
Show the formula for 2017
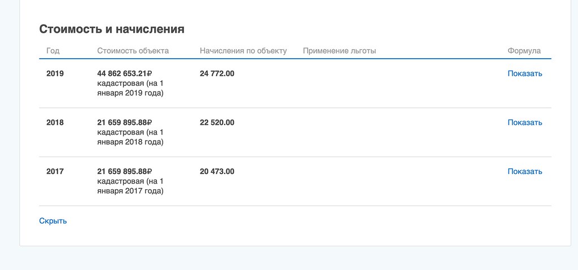[524, 172]
